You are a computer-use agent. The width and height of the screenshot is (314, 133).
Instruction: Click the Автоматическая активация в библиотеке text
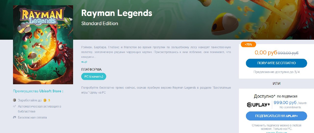(40, 109)
